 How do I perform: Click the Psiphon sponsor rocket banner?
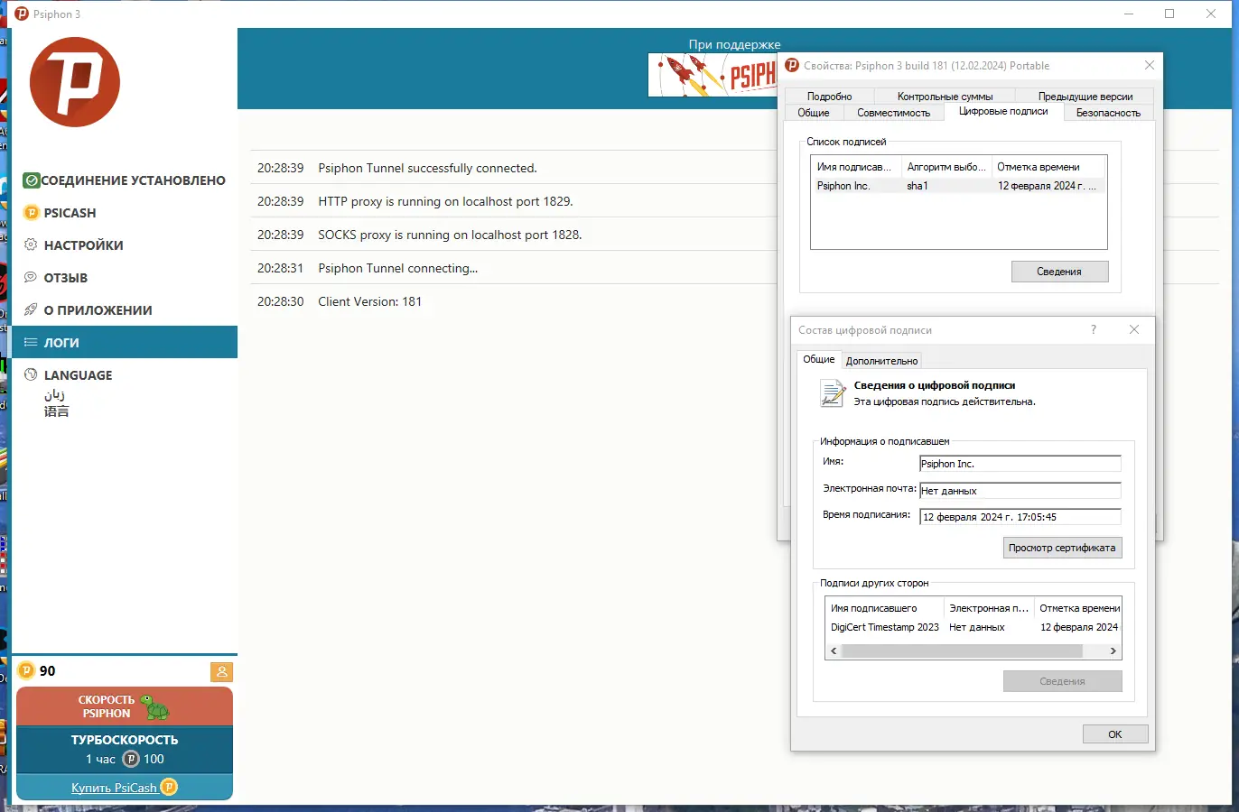713,75
